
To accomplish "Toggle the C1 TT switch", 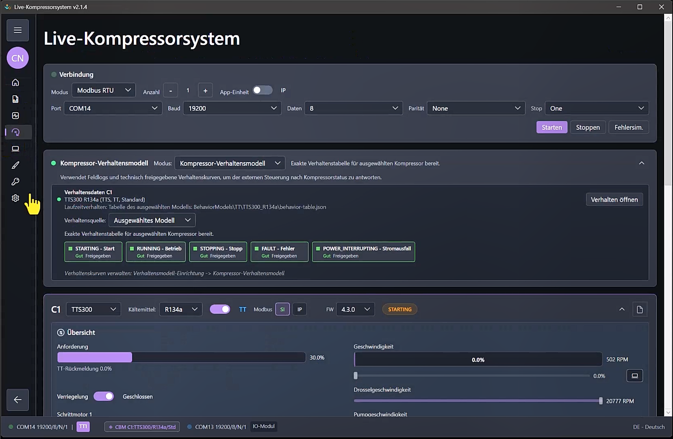I will [220, 309].
